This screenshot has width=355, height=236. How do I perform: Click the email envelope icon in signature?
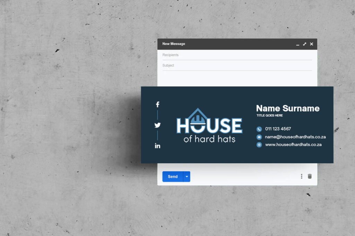[259, 137]
